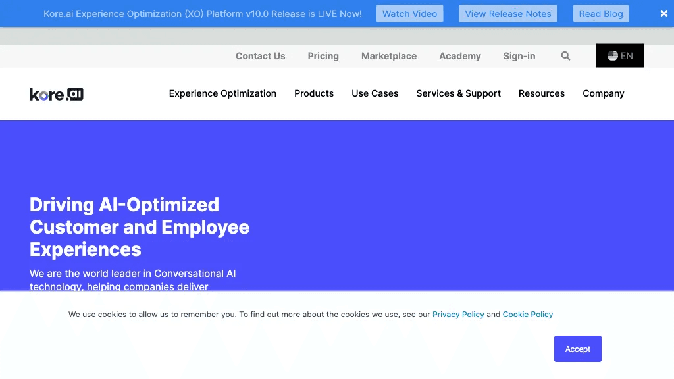The image size is (674, 379).
Task: Click the Sign-in link
Action: (x=519, y=56)
